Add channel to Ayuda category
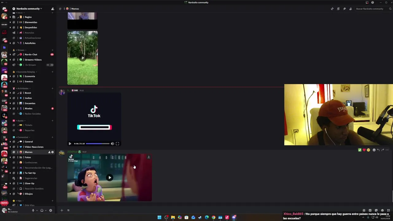The height and width of the screenshot is (221, 393). (x=52, y=120)
